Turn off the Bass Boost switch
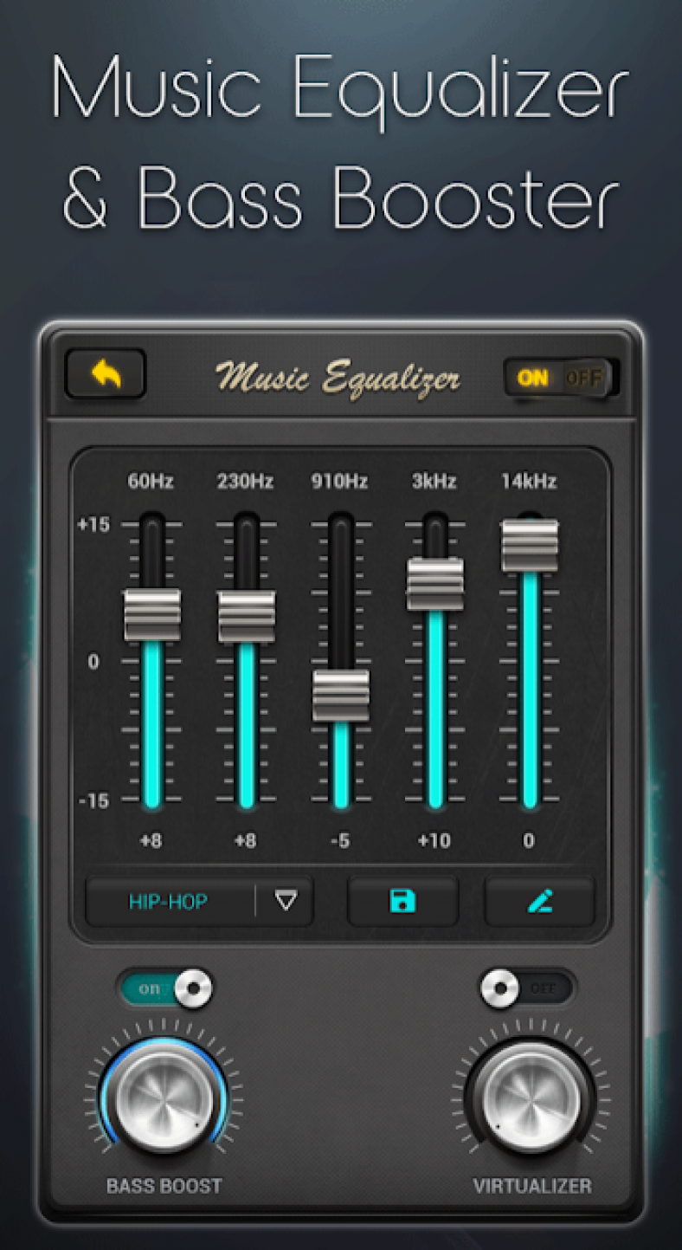 tap(166, 988)
